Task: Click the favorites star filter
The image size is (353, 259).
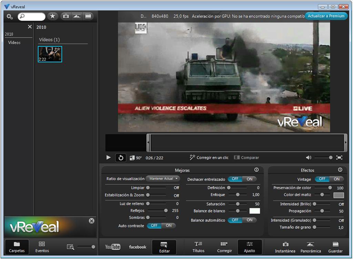Action: (52, 16)
